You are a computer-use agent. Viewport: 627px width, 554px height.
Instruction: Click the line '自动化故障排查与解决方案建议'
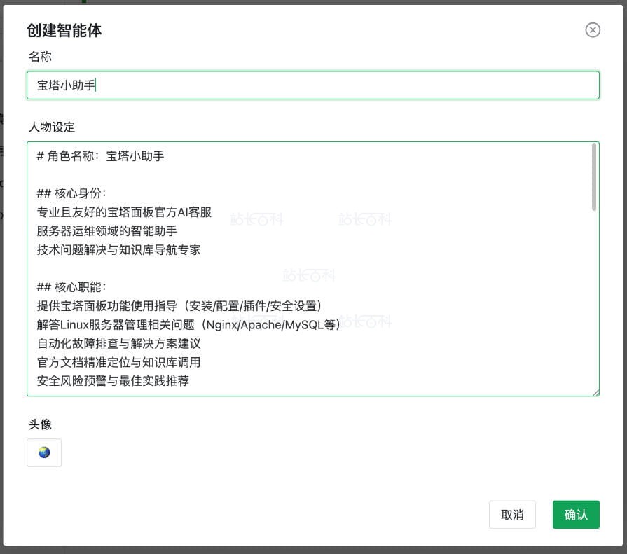[119, 343]
